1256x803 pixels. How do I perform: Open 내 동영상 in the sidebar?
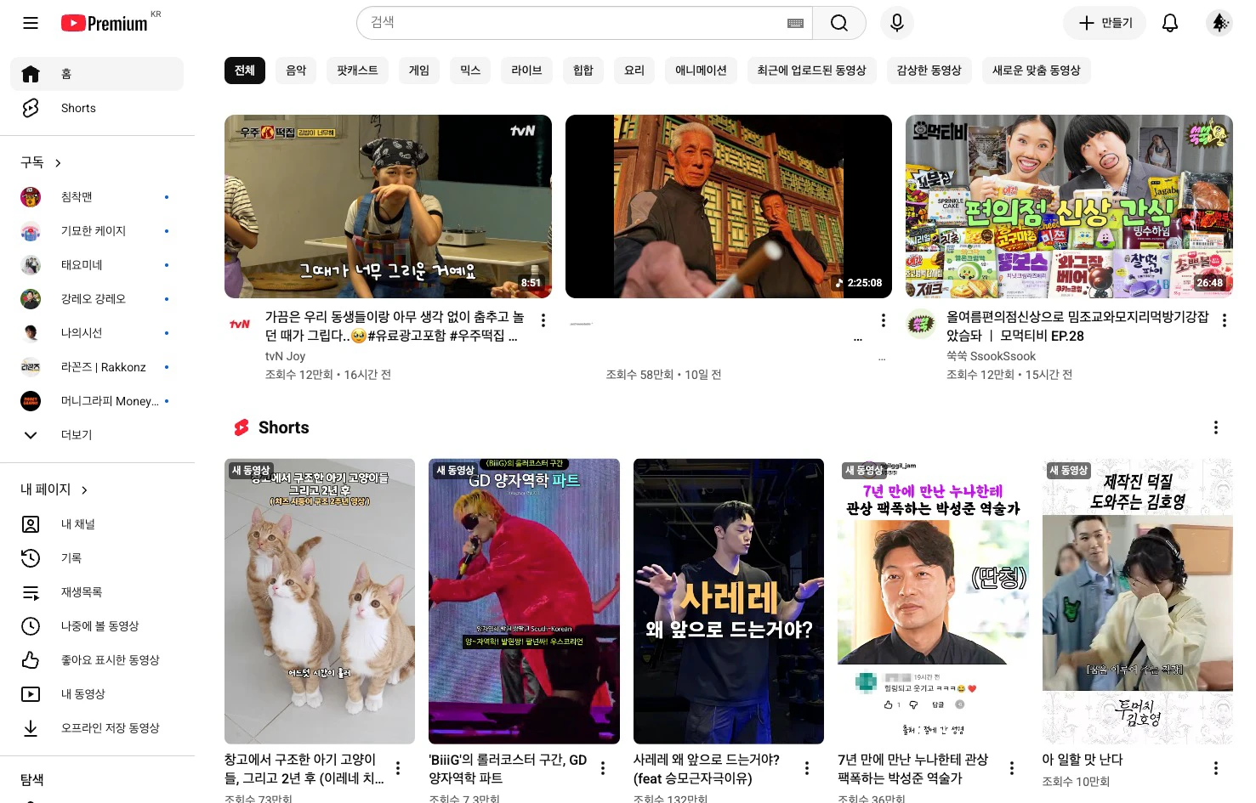[97, 694]
